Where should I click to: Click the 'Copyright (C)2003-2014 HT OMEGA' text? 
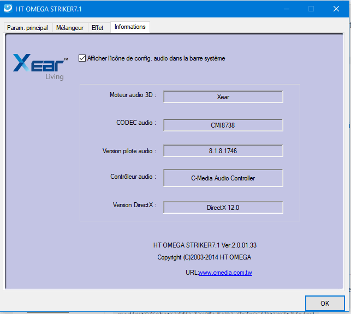point(204,257)
